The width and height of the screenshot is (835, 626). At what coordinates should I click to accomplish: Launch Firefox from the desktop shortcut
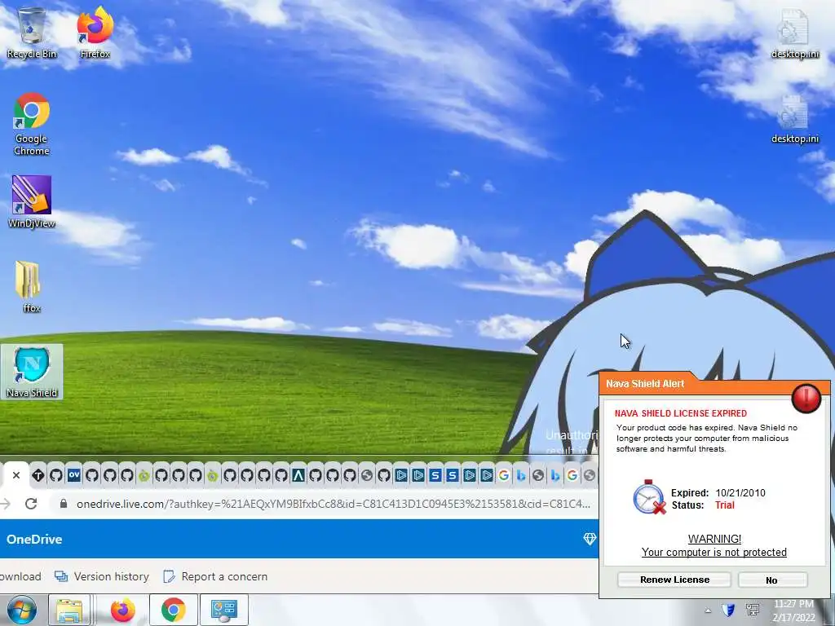(95, 33)
